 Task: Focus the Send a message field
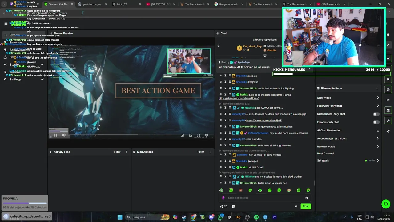[x=265, y=198]
